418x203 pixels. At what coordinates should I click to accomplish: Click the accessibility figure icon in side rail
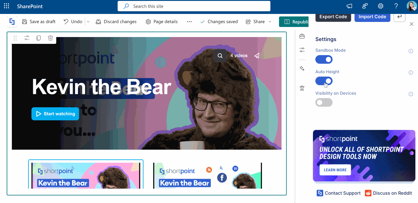[302, 88]
